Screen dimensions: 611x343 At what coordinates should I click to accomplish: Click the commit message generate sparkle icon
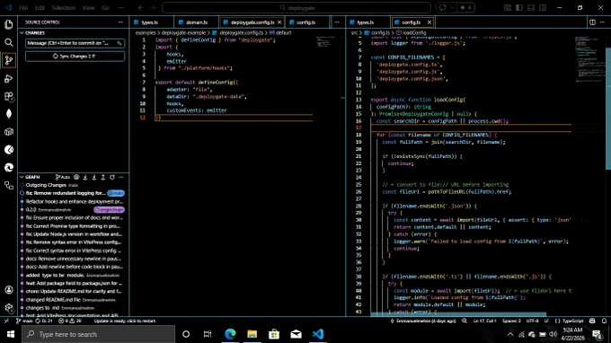click(x=120, y=43)
